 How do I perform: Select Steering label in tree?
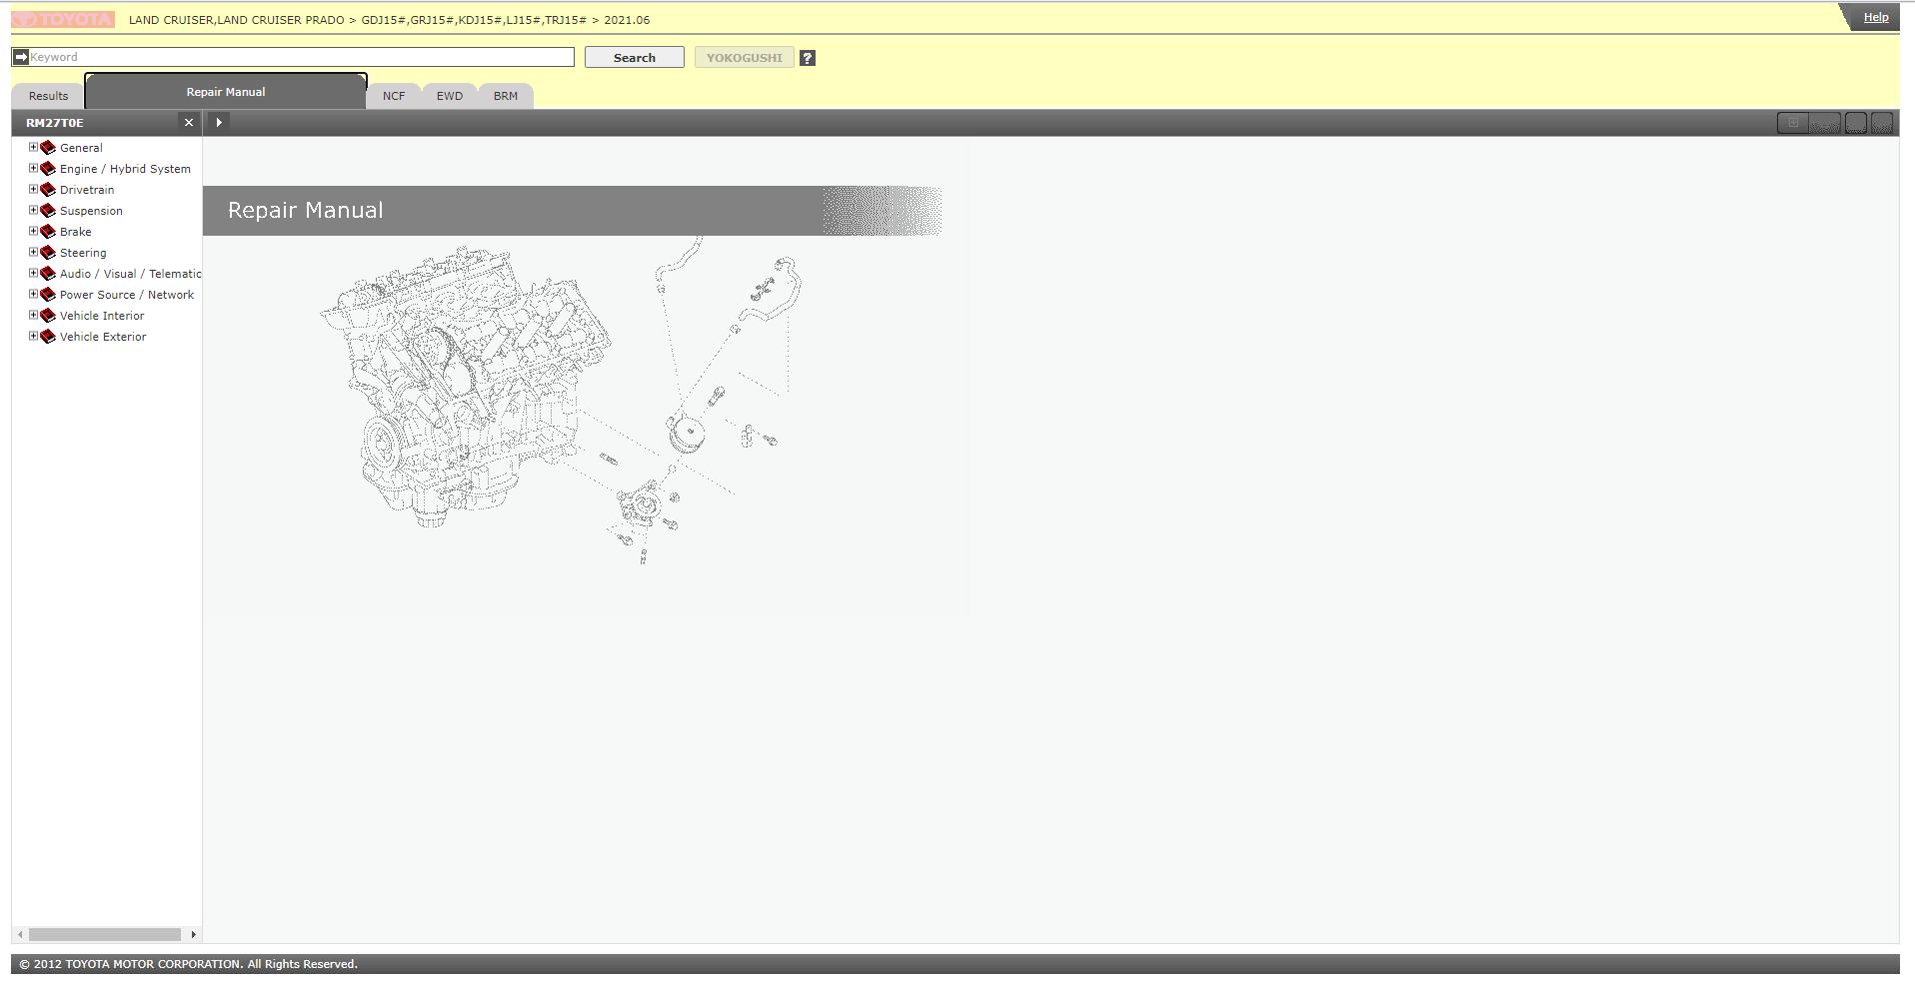[83, 253]
